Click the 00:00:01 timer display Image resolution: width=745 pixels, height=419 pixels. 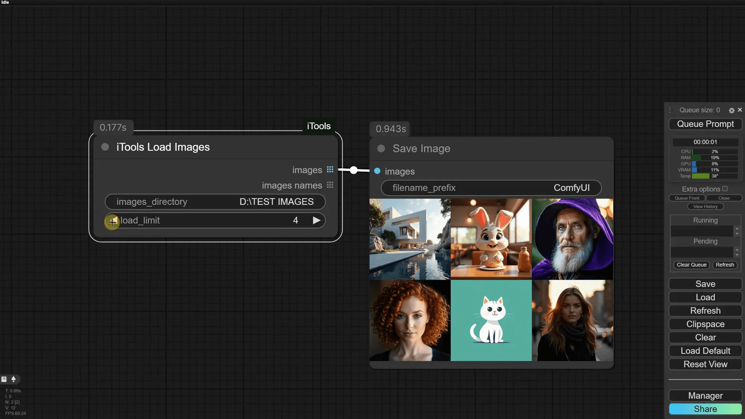(705, 142)
